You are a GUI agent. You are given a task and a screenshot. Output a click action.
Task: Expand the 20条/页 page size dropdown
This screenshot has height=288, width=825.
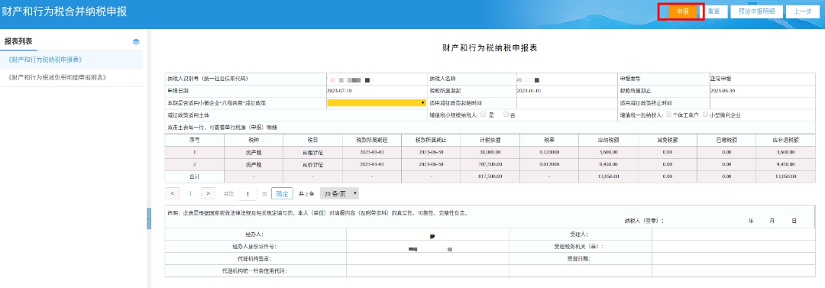tap(339, 193)
